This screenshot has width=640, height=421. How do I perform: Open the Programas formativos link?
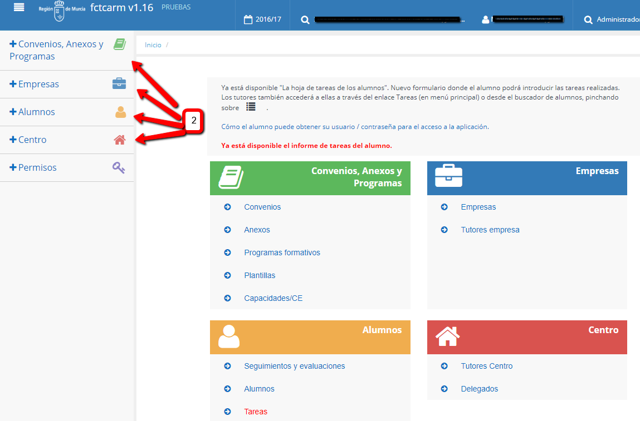pyautogui.click(x=282, y=252)
